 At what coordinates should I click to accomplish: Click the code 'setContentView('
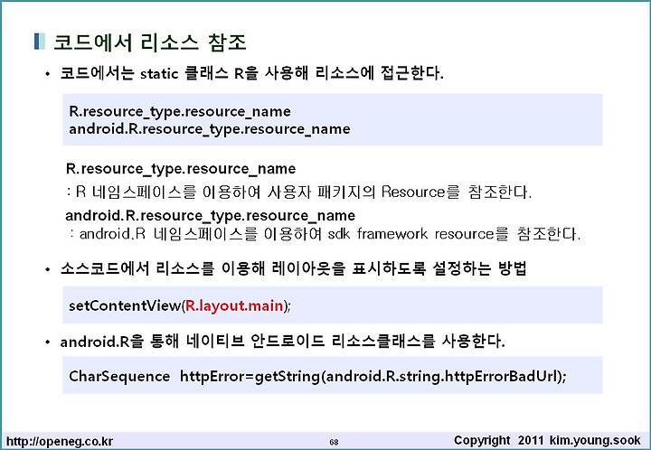pos(127,305)
